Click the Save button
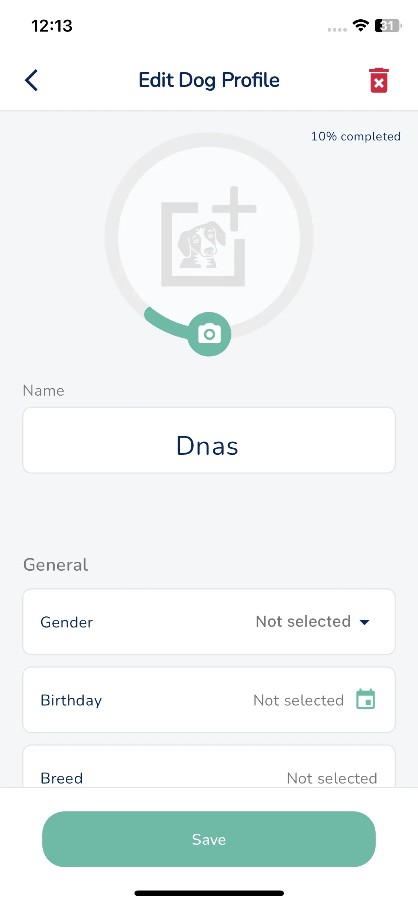418x905 pixels. point(209,839)
